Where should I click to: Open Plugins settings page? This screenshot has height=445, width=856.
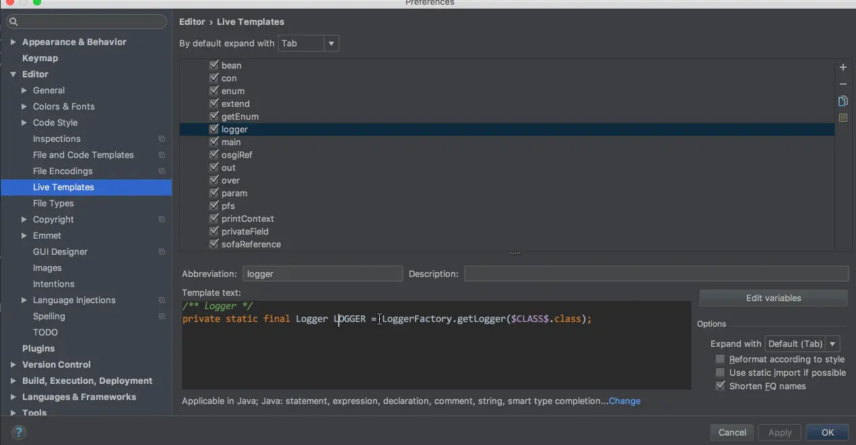pos(38,348)
